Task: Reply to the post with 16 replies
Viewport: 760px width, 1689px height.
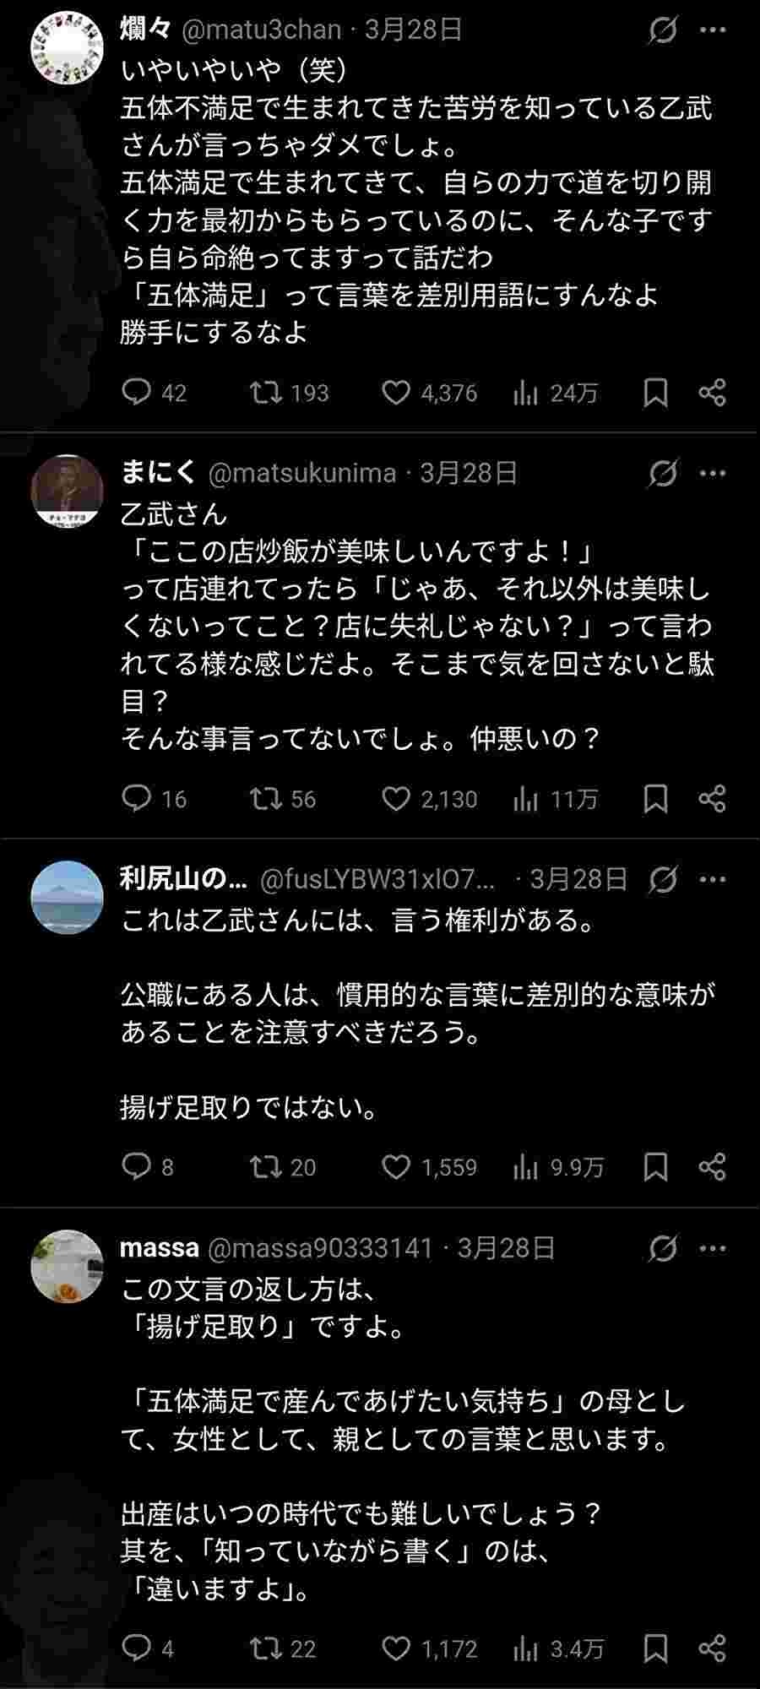Action: tap(137, 799)
